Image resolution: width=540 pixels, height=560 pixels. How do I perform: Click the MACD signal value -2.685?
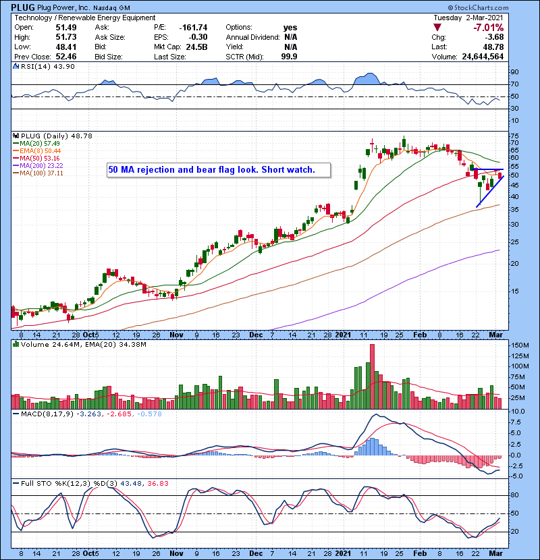pyautogui.click(x=118, y=414)
